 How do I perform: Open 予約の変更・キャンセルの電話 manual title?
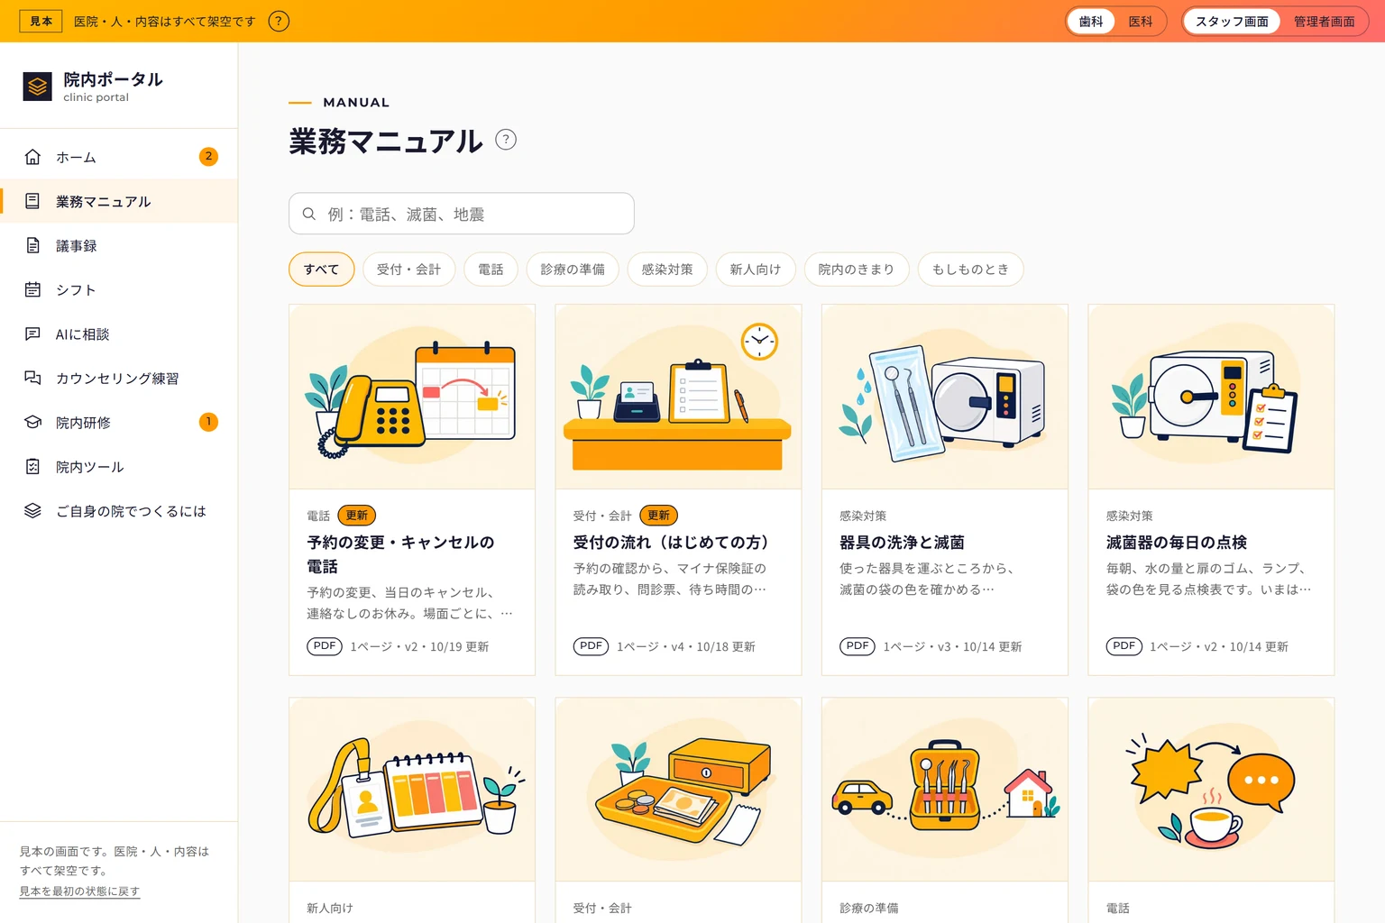(400, 554)
